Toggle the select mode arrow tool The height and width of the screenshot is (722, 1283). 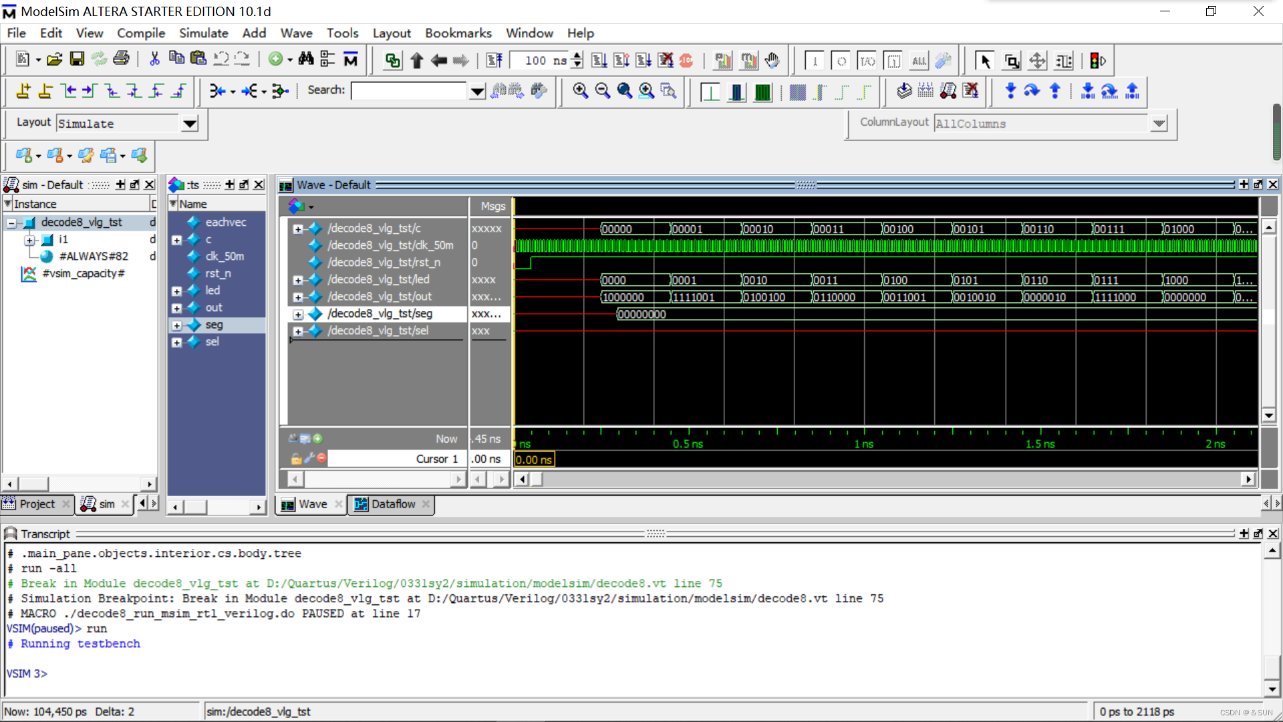(984, 61)
